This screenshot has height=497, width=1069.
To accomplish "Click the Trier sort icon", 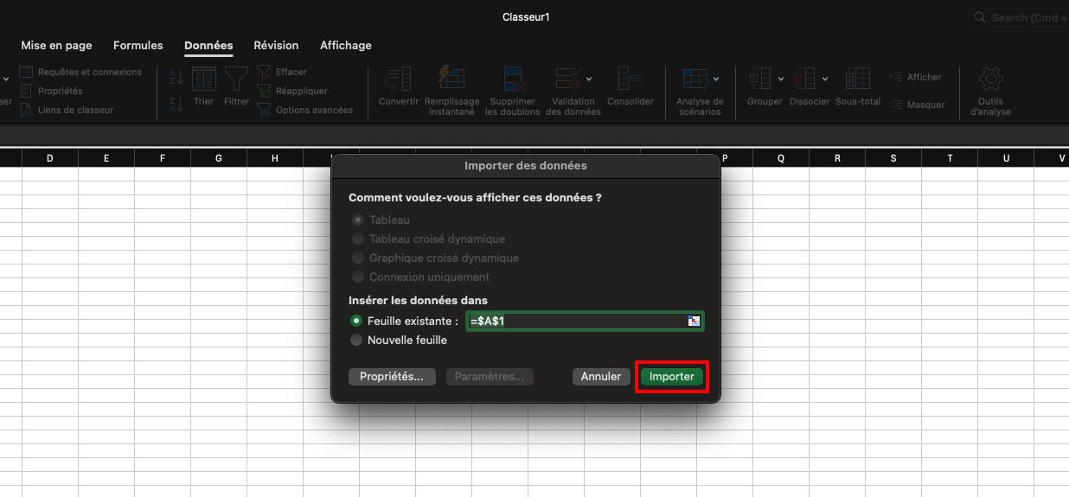I will tap(203, 80).
